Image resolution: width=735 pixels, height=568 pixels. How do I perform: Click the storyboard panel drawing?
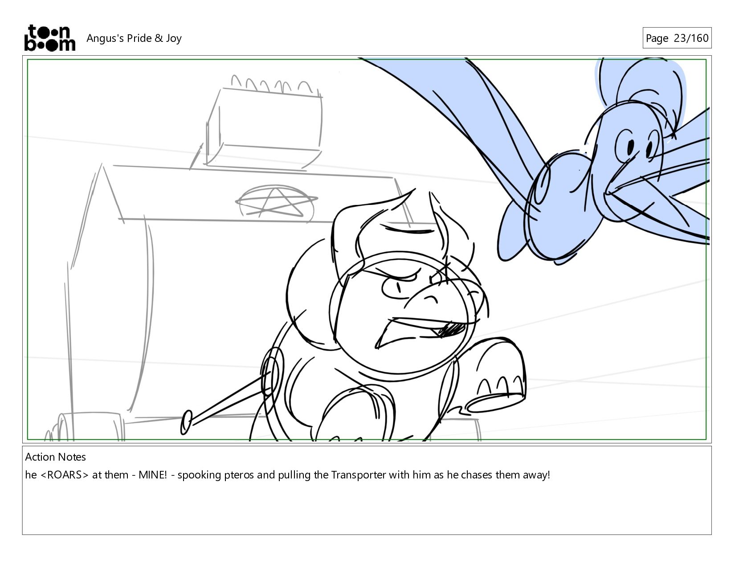[x=367, y=249]
